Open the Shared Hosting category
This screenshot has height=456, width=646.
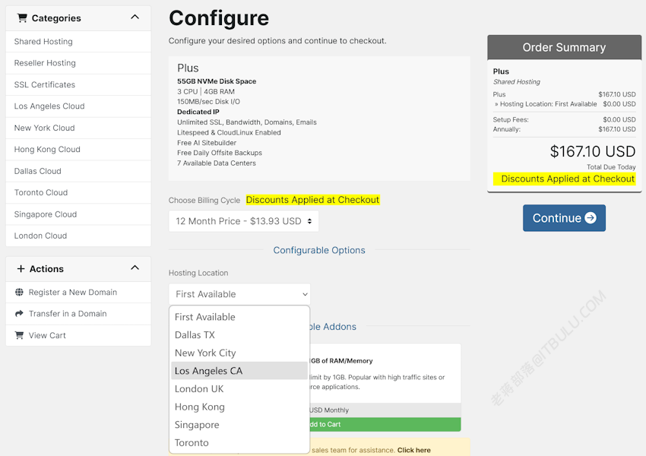[78, 42]
